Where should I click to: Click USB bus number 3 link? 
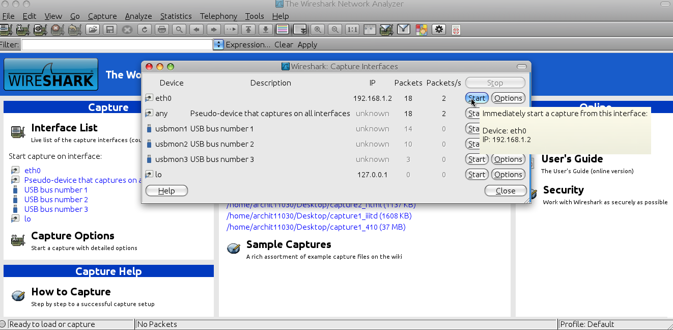click(x=56, y=209)
